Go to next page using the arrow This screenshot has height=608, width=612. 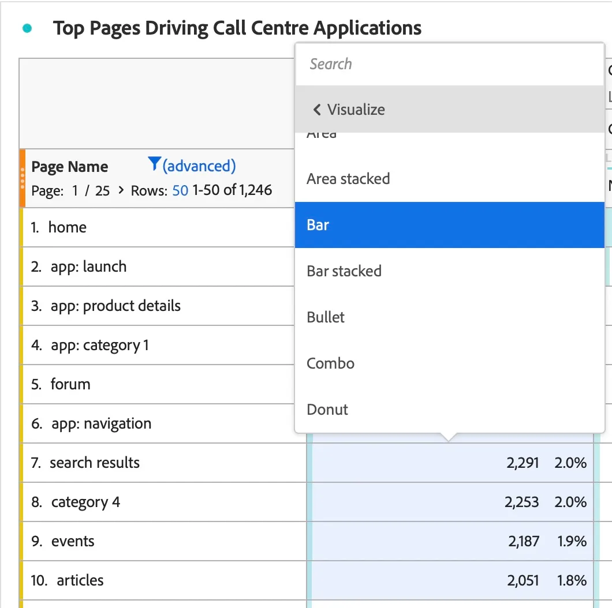pos(121,190)
